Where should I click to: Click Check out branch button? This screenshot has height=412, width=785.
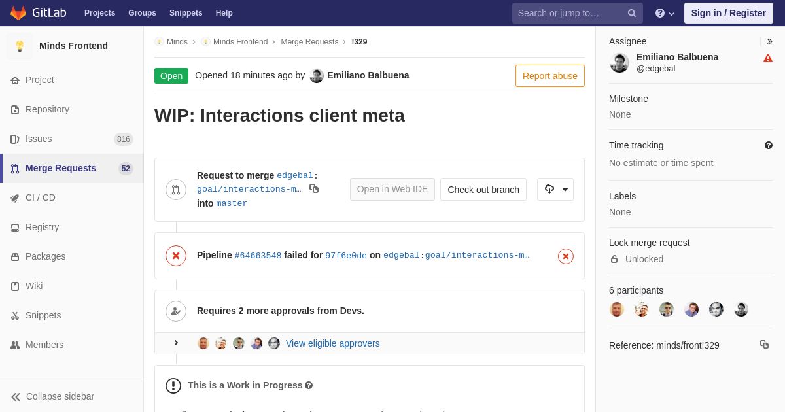tap(483, 190)
